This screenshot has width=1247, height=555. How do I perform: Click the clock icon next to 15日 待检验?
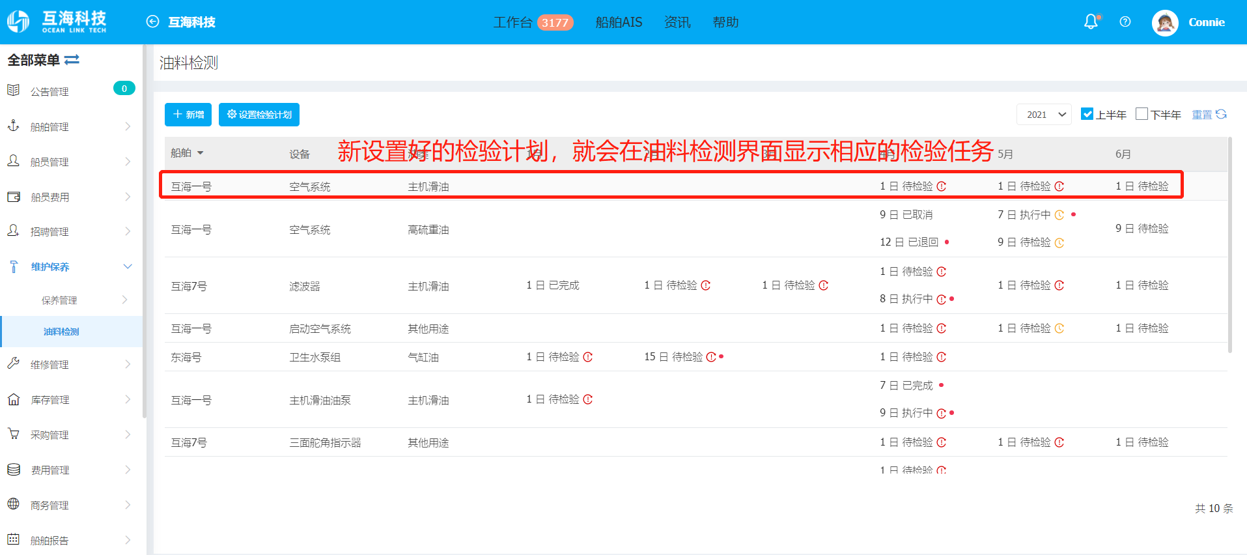tap(711, 357)
